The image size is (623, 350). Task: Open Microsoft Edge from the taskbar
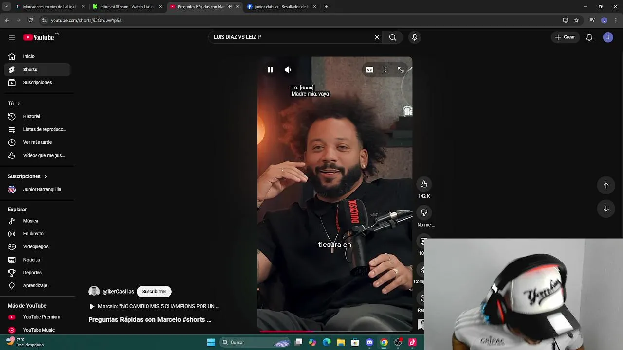coord(327,342)
